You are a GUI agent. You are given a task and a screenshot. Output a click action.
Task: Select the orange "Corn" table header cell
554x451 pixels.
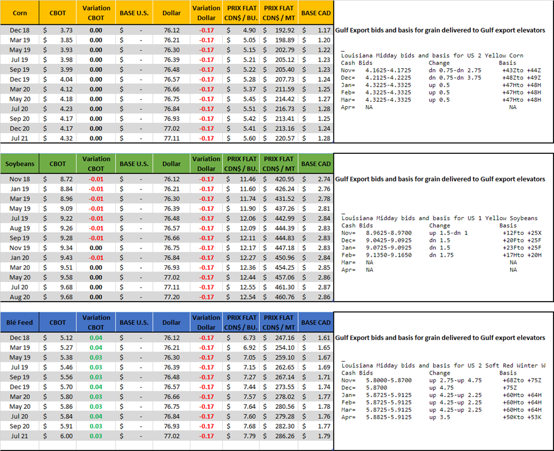tap(19, 12)
